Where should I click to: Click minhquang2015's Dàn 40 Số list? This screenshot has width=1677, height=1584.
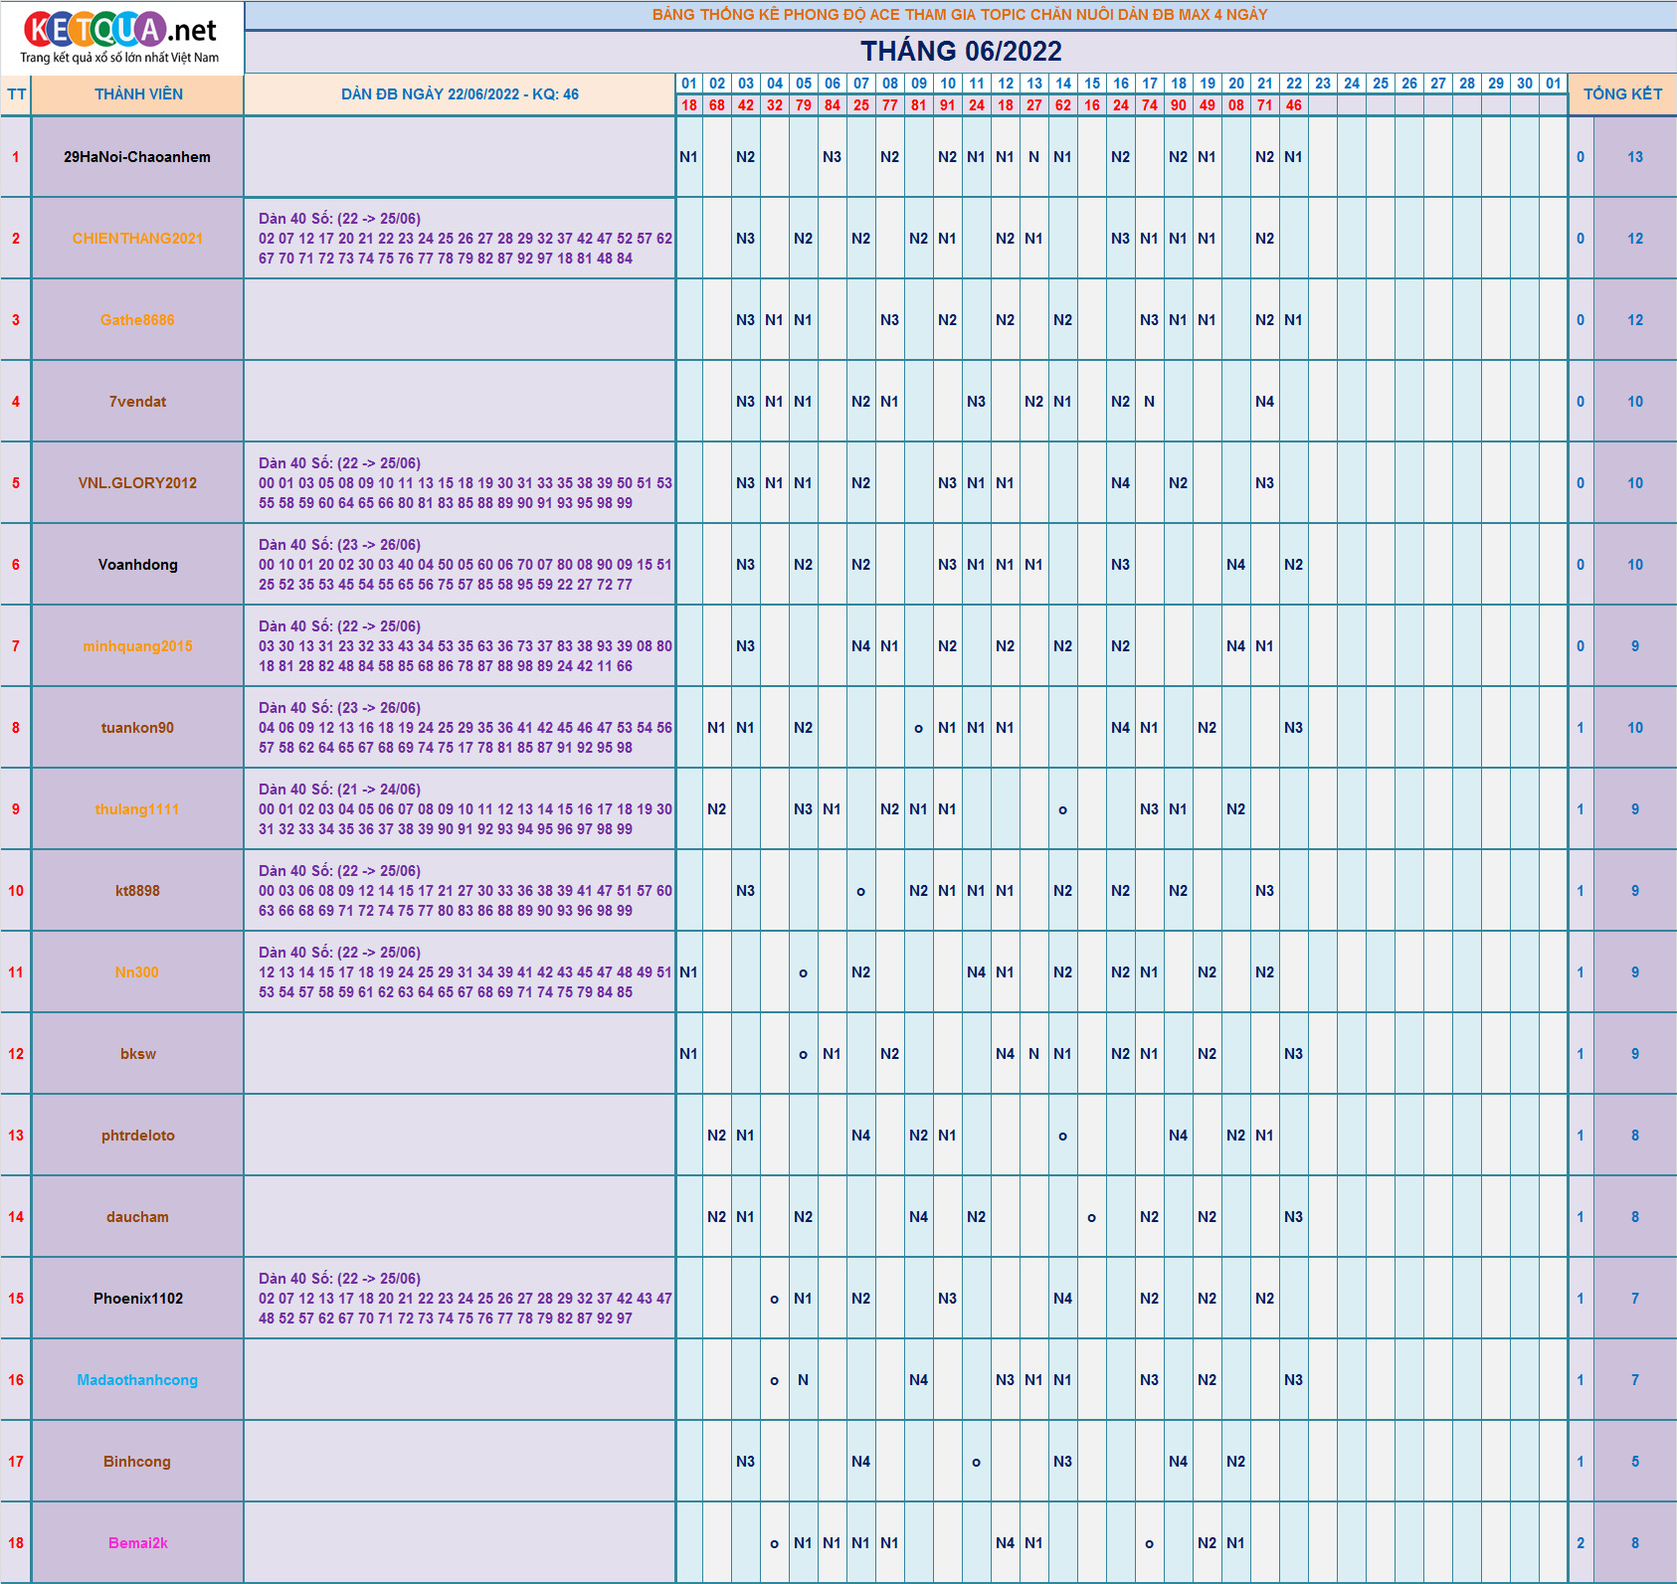click(x=466, y=646)
